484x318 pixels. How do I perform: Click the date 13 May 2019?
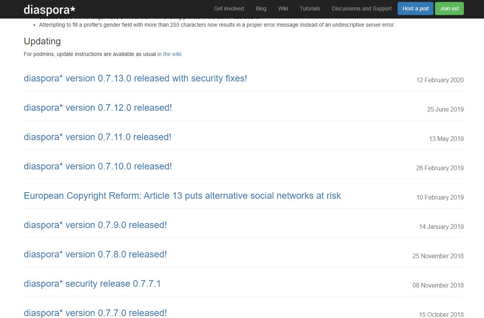[x=447, y=139]
